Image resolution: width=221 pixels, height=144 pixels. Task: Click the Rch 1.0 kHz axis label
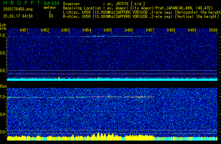(x=3, y=97)
